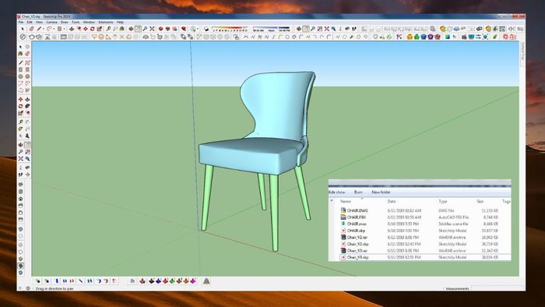The image size is (545, 307).
Task: Choose the Line pencil tool in top toolbar
Action: 39,29
